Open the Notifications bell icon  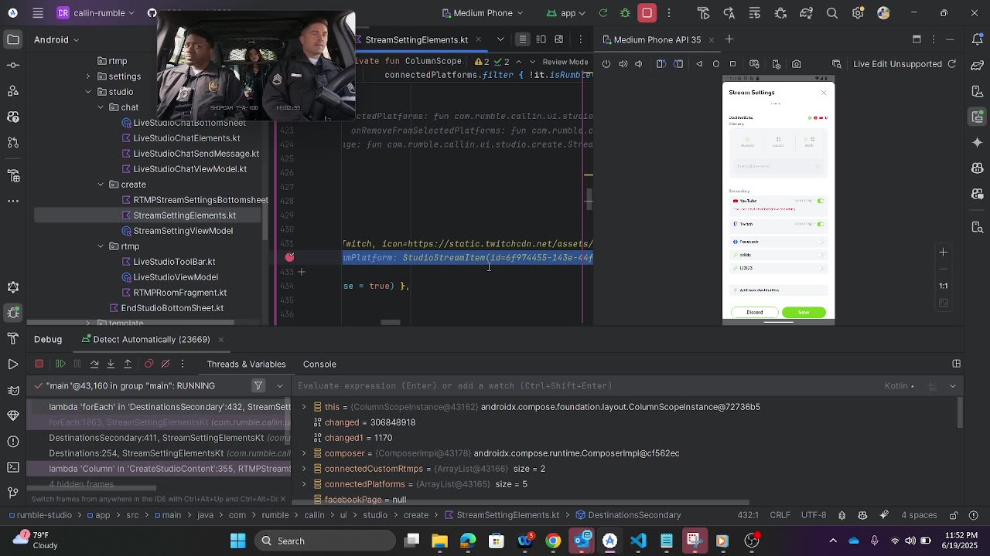pos(978,39)
